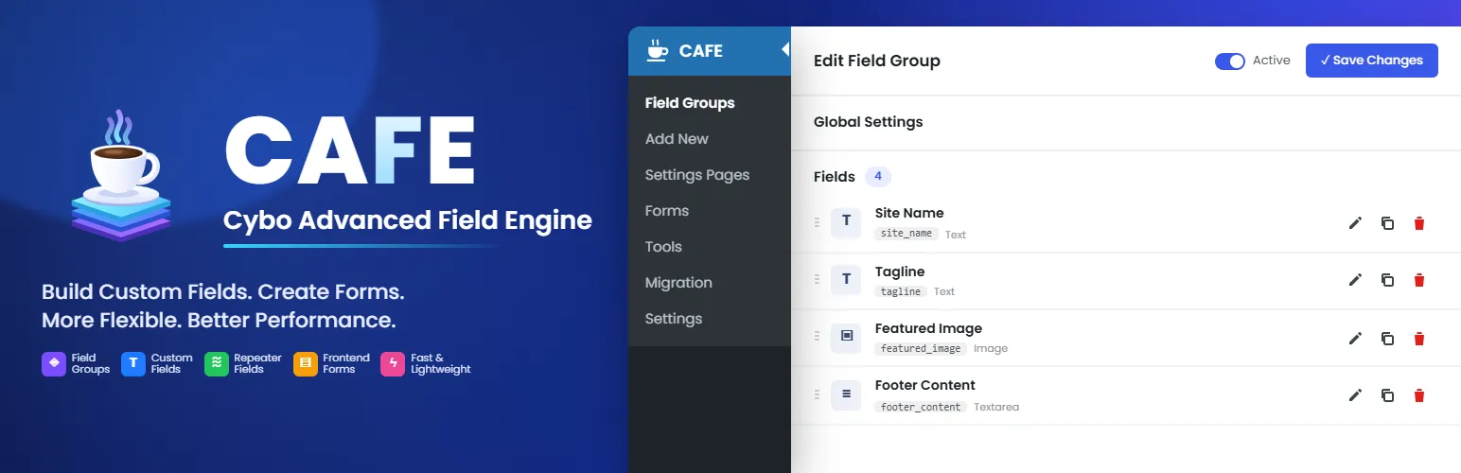This screenshot has height=473, width=1461.
Task: Click the Tagline drag handle
Action: [817, 279]
